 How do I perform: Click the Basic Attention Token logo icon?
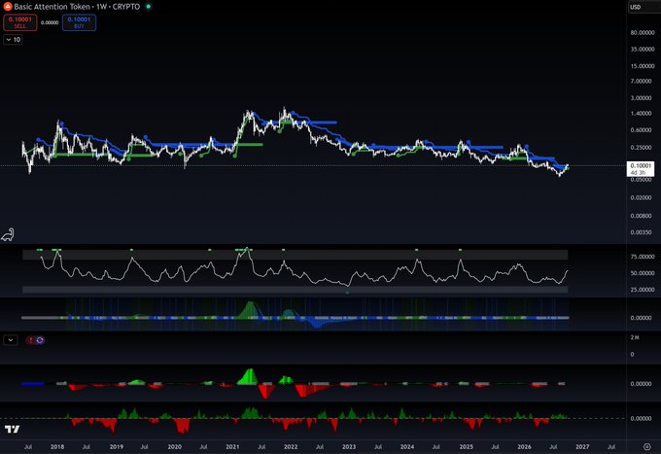point(8,7)
